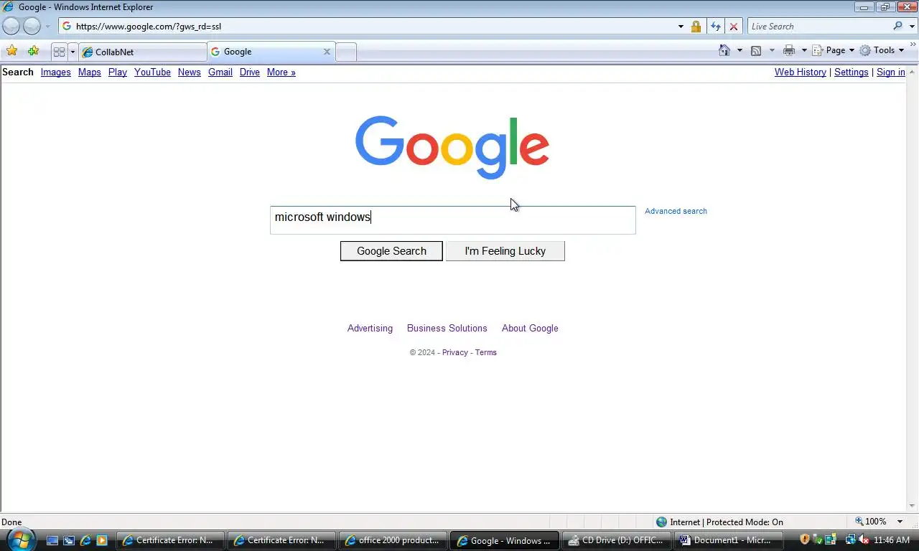Go to Google Play link
919x551 pixels.
(x=118, y=72)
